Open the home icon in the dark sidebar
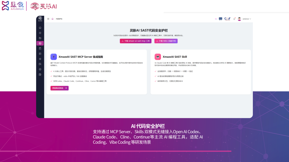 40,28
